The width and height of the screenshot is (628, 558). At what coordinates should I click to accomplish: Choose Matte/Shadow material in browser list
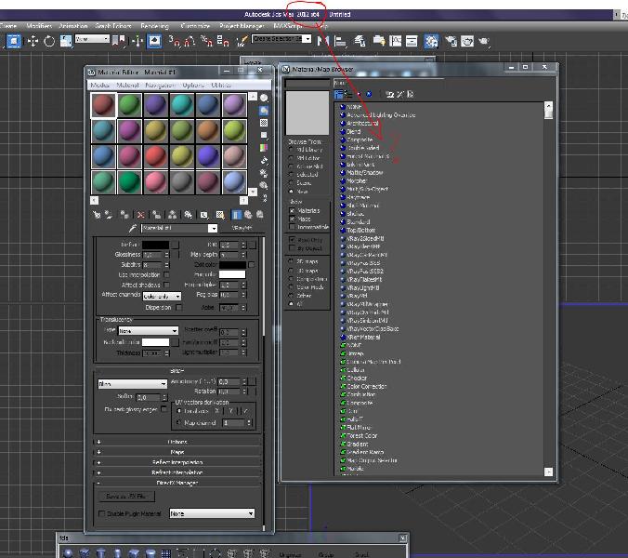pos(364,172)
